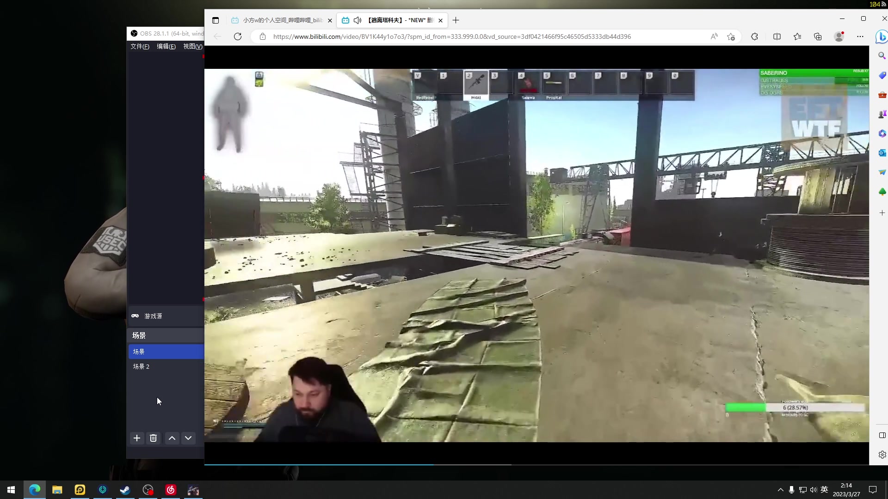Open the Extensions puzzle icon
This screenshot has width=888, height=499.
[x=755, y=37]
